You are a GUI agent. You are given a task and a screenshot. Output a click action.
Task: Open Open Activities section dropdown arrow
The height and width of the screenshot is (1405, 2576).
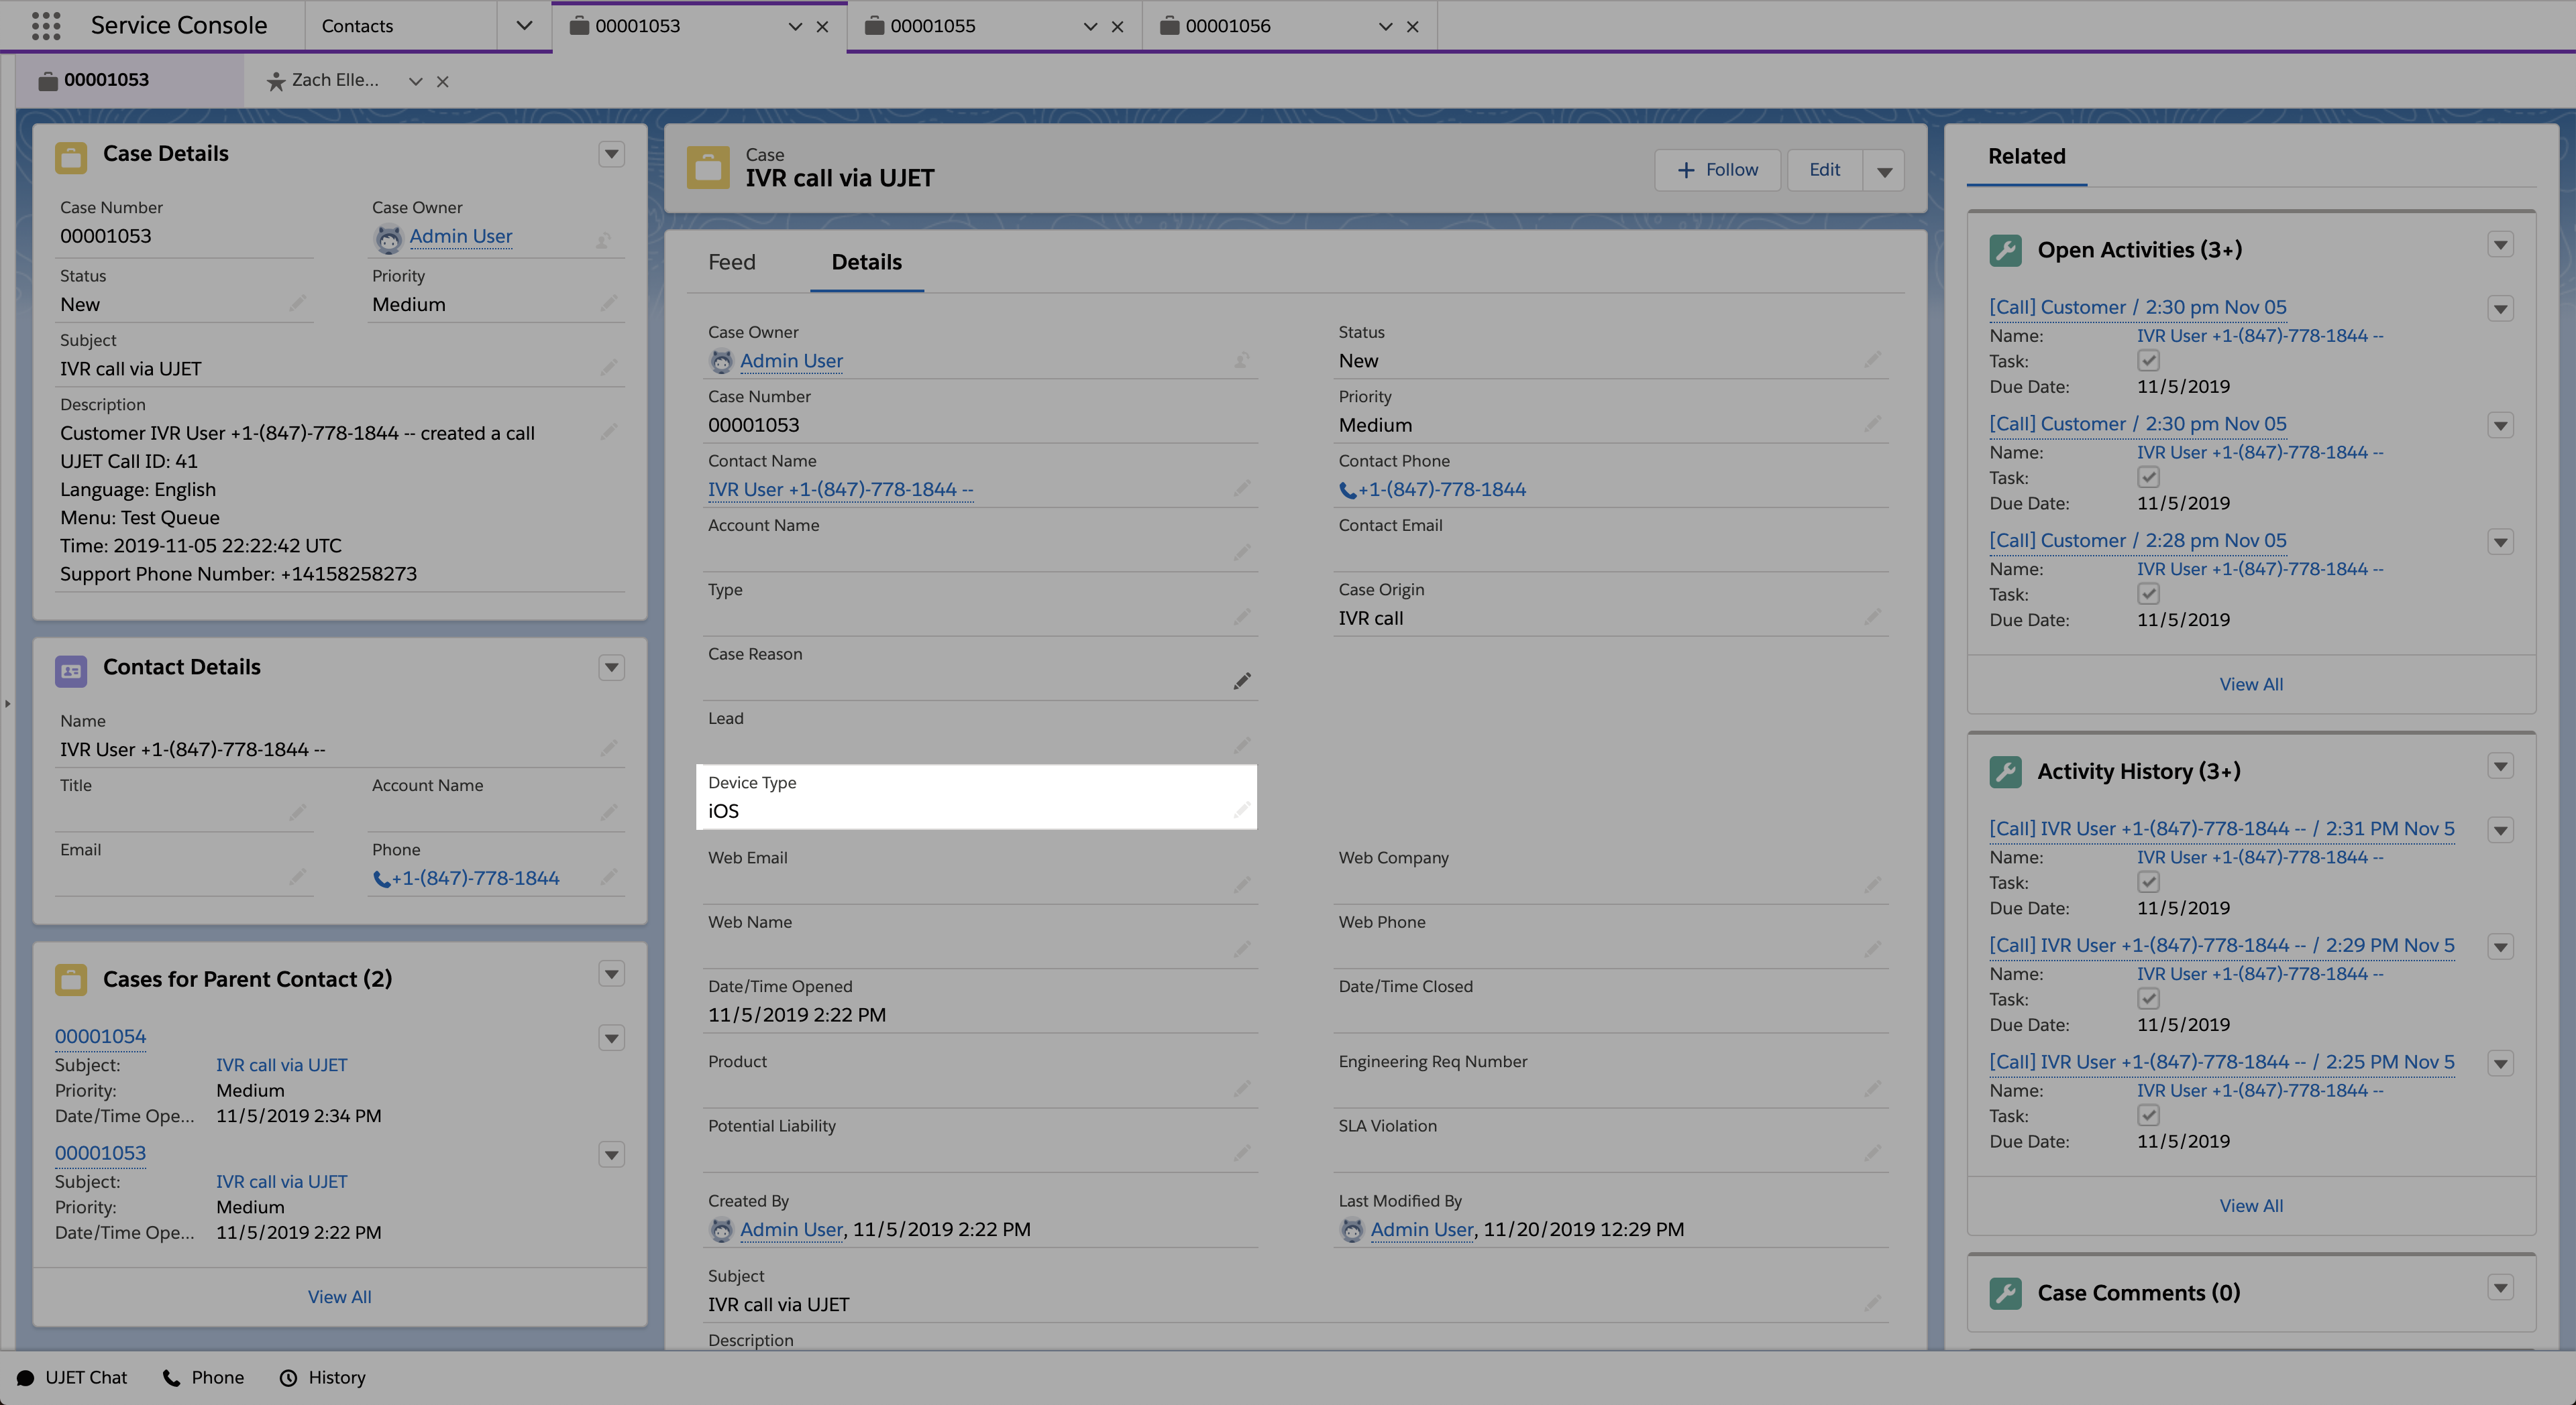2500,246
